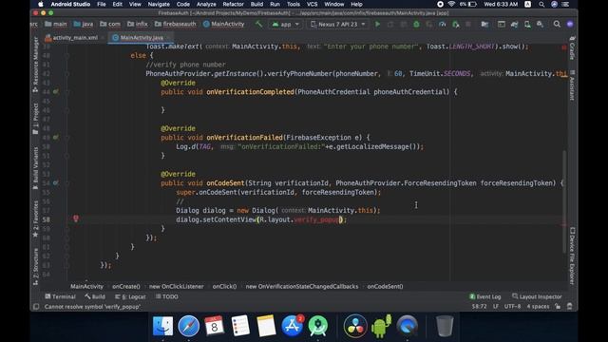
Task: Click the Make Project hammer icon
Action: [258, 24]
